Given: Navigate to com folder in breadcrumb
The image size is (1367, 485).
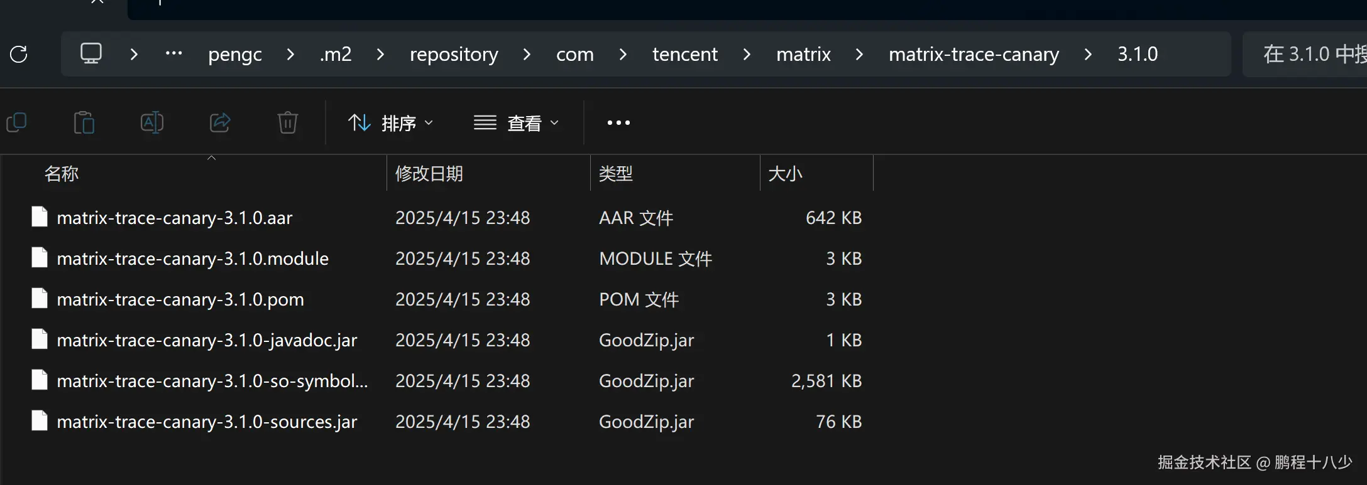Looking at the screenshot, I should pyautogui.click(x=574, y=55).
